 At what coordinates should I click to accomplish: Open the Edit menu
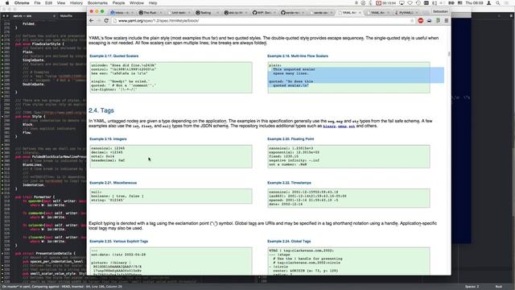point(49,3)
